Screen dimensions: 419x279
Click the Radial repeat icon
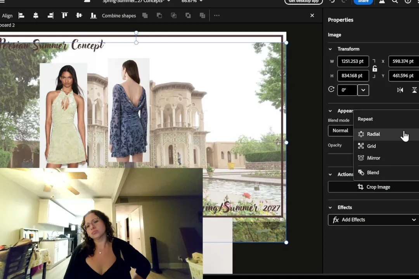tap(361, 134)
